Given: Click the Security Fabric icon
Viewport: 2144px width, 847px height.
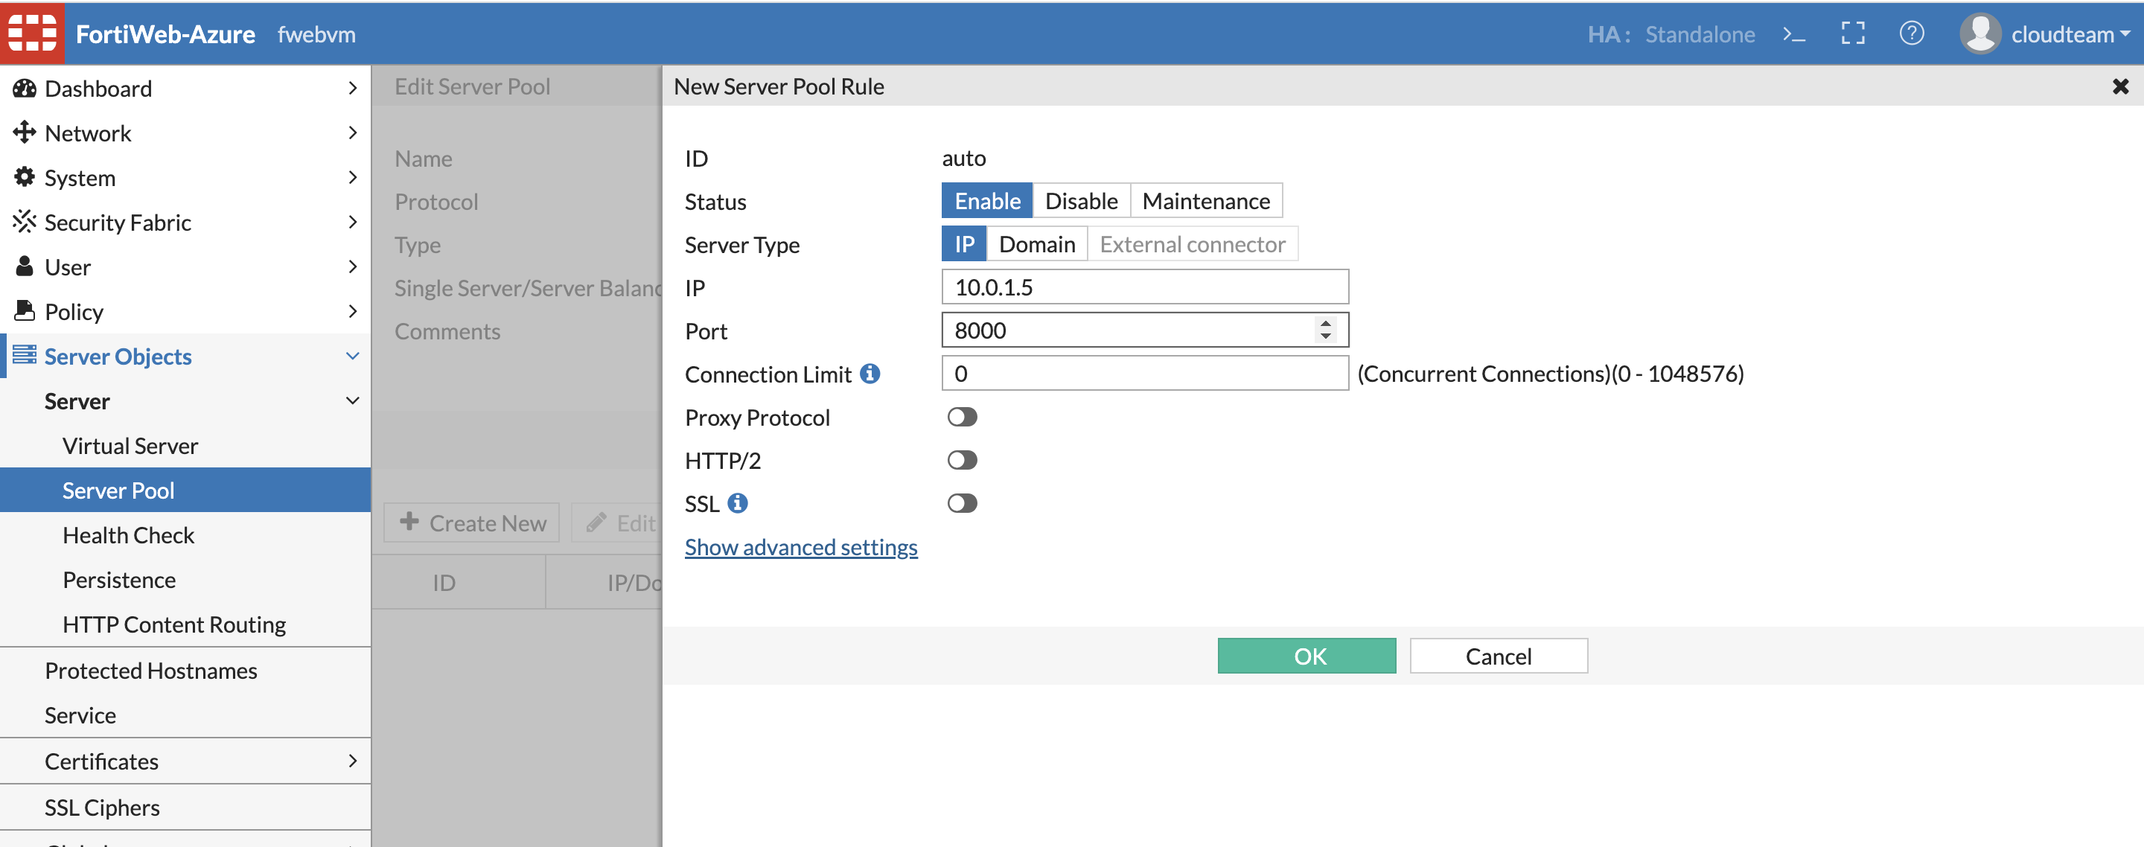Looking at the screenshot, I should point(24,221).
